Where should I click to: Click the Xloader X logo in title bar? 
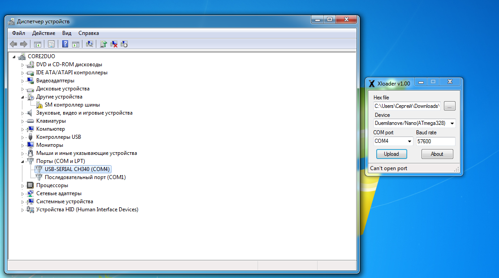click(x=371, y=84)
